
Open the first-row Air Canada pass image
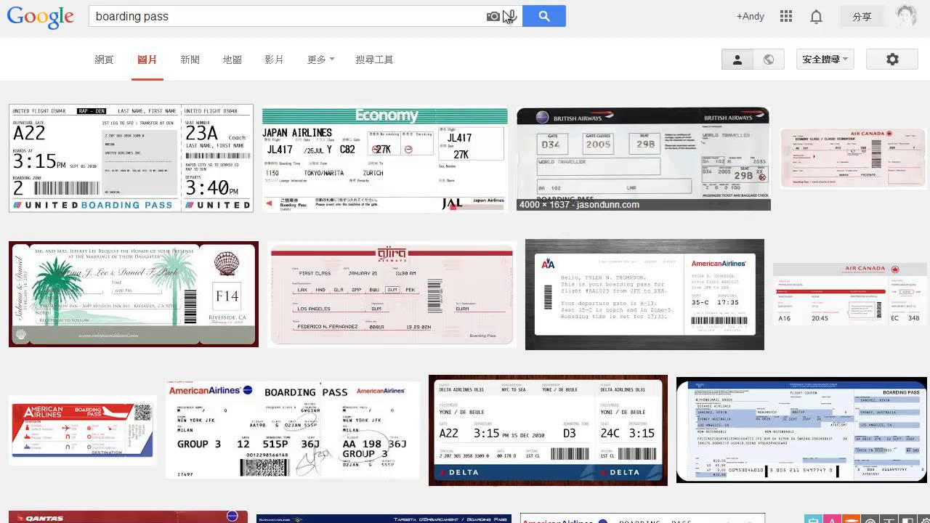[853, 158]
